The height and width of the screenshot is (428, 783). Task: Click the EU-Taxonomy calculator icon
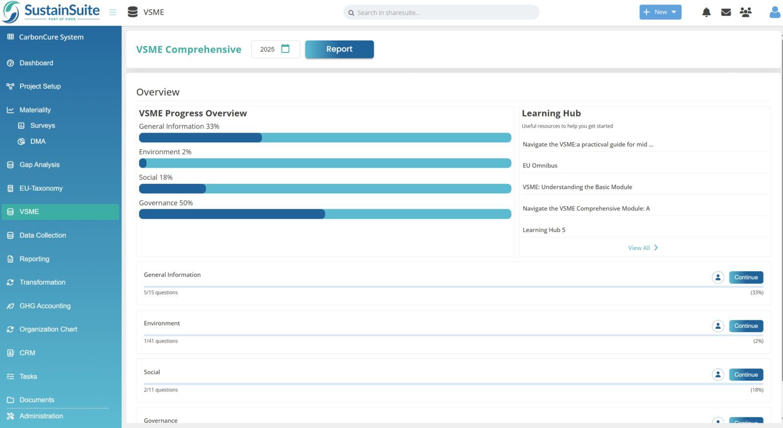[x=10, y=188]
